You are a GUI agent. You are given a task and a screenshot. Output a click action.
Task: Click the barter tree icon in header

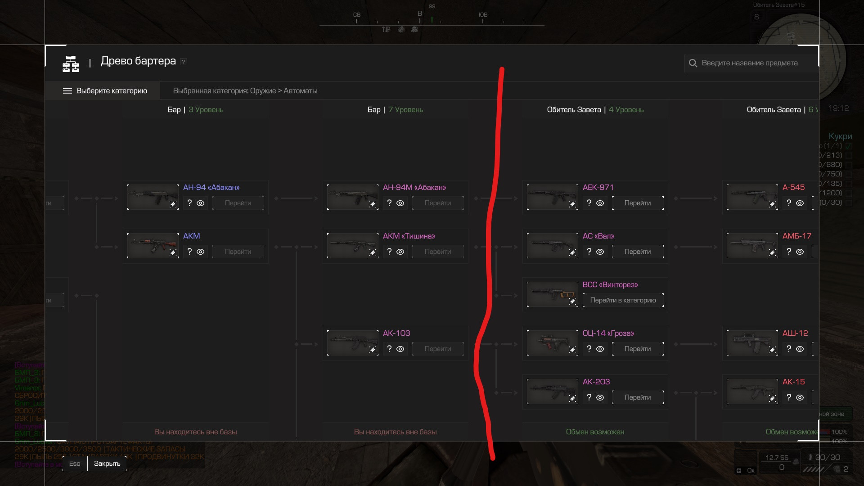click(x=71, y=64)
